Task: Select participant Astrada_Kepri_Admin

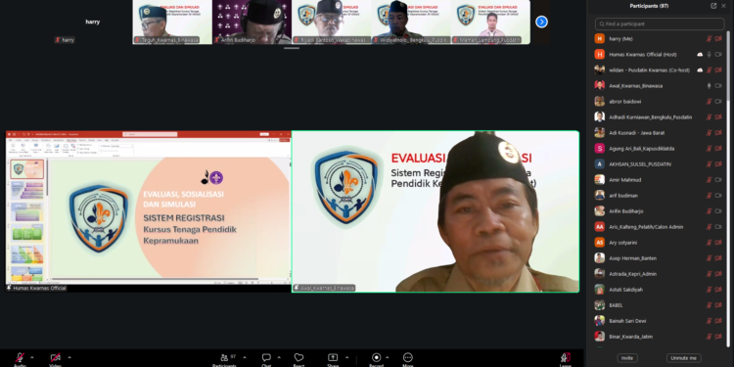Action: 659,274
